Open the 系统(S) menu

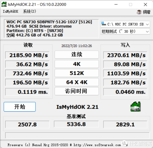(30, 11)
